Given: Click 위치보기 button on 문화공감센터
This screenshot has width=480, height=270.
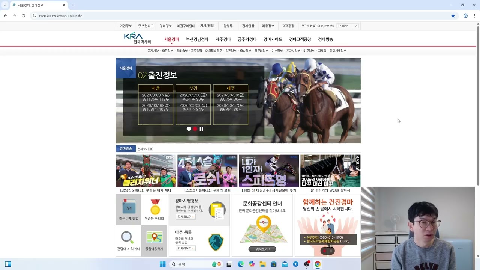Looking at the screenshot, I should [262, 249].
